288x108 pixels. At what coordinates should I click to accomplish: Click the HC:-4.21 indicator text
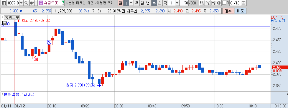pyautogui.click(x=278, y=21)
